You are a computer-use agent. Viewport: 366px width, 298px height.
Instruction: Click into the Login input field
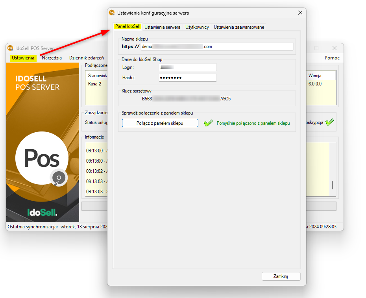[188, 67]
